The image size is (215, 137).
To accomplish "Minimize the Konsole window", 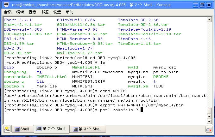I will coord(196,5).
